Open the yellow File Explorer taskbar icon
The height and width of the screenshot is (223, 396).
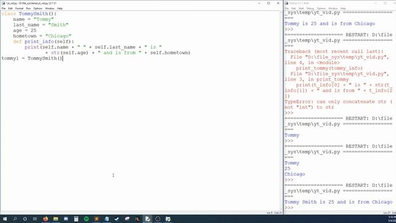[56, 219]
